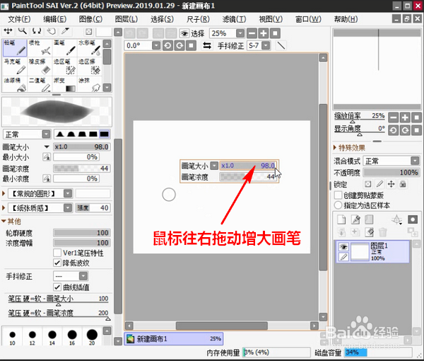Viewport: 424px width, 361px height.
Task: Reset canvas rotation in top toolbar
Action: 191,45
